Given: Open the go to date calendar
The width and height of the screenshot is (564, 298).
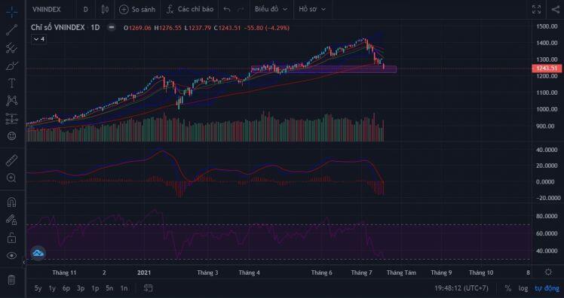Looking at the screenshot, I should [x=148, y=288].
